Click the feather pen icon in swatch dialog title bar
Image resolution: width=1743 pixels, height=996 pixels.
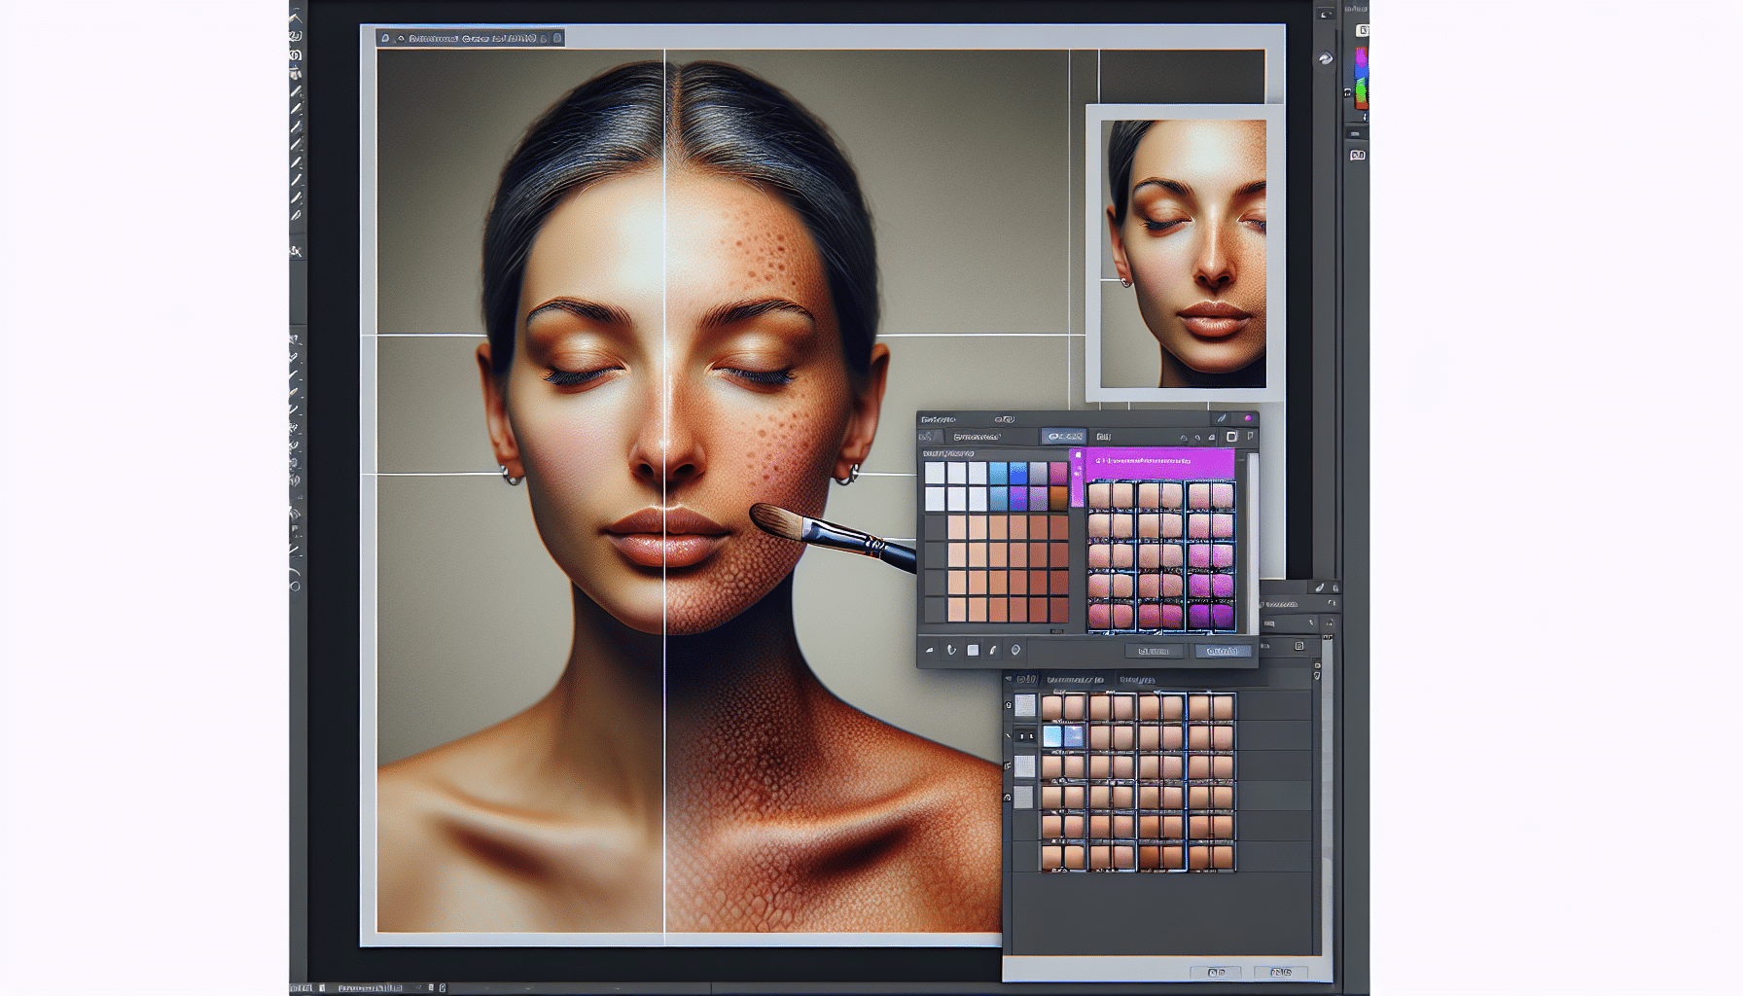(1222, 419)
